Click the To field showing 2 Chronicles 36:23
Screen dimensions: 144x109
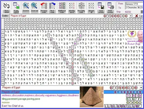134,7
